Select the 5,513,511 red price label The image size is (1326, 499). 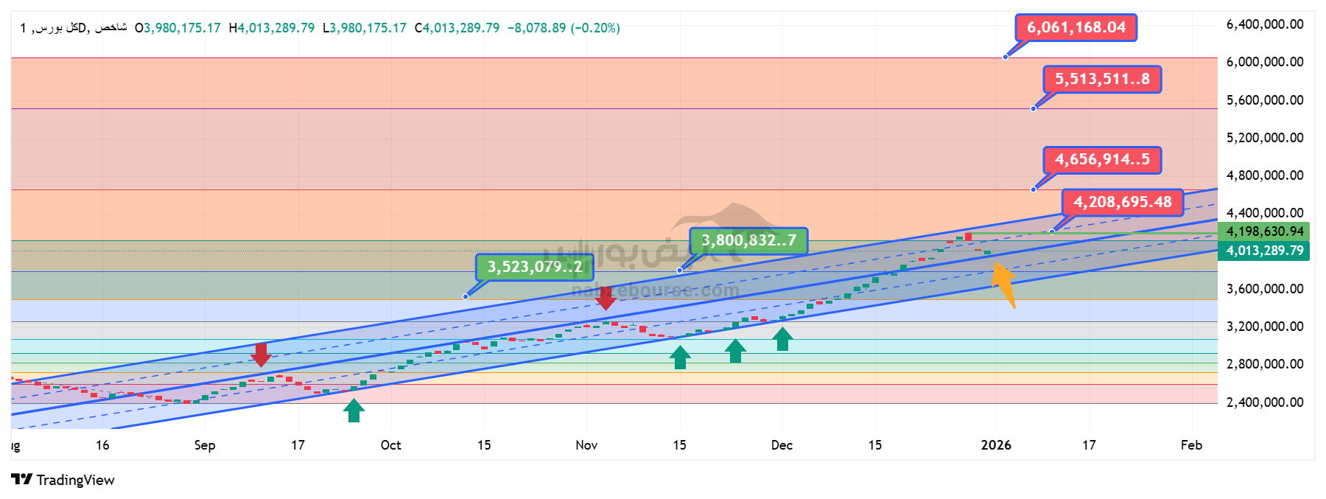click(1102, 80)
